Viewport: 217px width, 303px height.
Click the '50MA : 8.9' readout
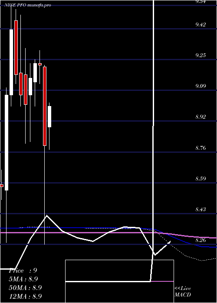pos(25,287)
